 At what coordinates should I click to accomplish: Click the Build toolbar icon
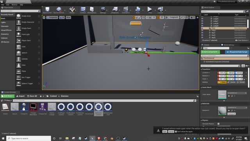click(x=138, y=10)
